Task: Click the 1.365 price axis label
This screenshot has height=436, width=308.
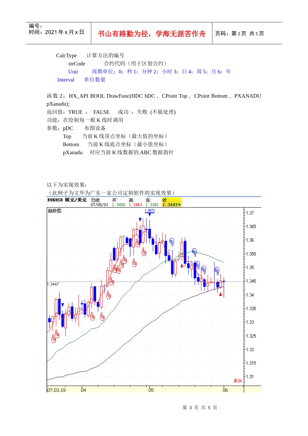Action: [251, 226]
